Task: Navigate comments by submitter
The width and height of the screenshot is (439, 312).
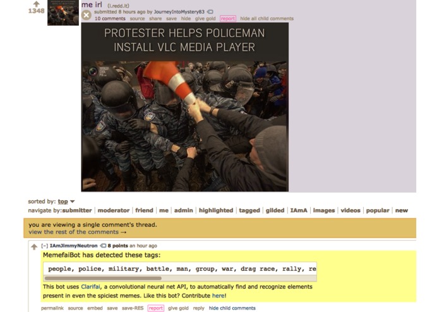Action: (77, 210)
